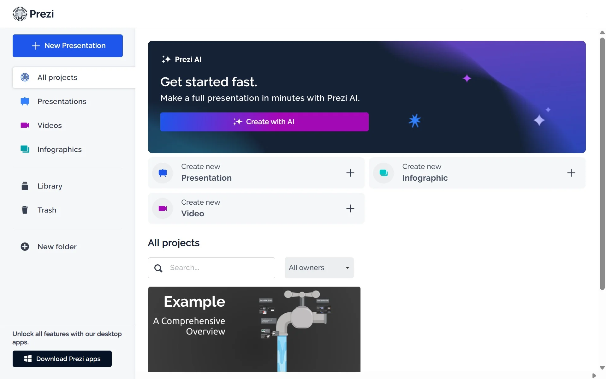Create a New folder
Screen dimensions: 606x379
click(x=57, y=247)
